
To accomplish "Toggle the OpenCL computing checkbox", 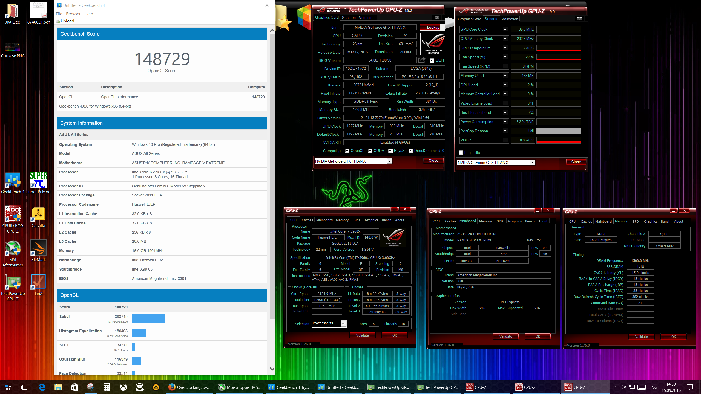I will tap(347, 151).
